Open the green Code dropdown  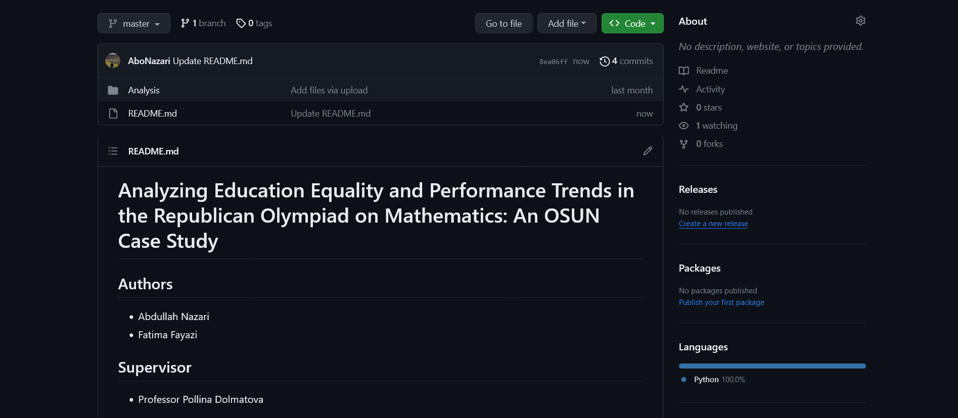(632, 23)
